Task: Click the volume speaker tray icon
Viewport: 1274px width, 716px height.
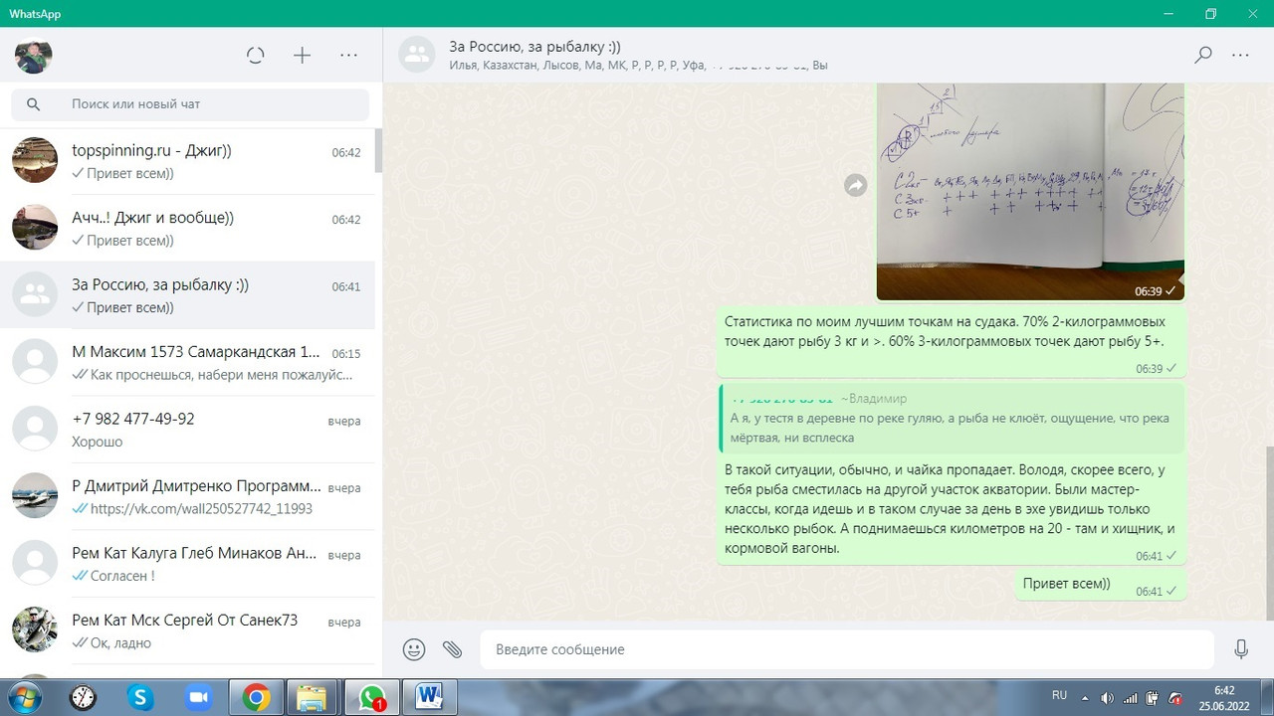Action: (1107, 698)
